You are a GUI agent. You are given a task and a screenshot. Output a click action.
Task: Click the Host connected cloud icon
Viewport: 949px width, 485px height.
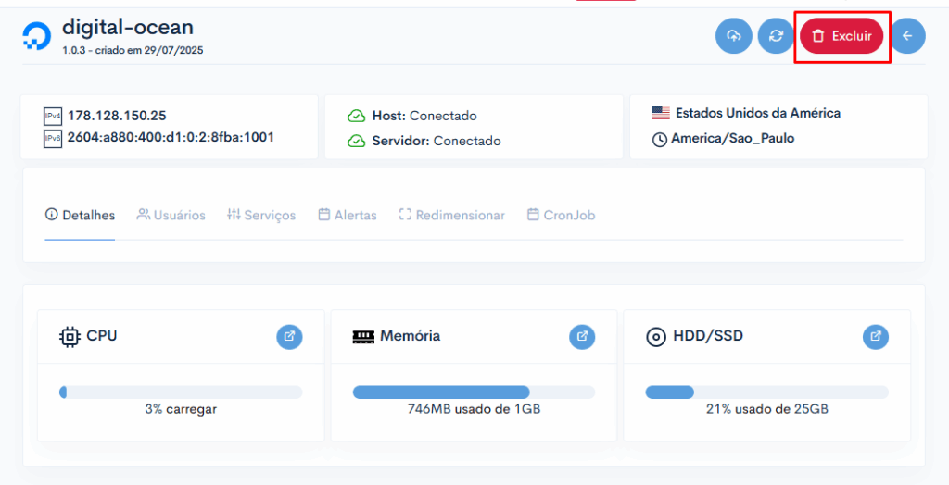[x=356, y=116]
